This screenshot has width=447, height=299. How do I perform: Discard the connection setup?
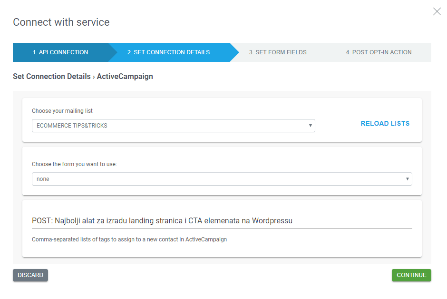click(30, 275)
